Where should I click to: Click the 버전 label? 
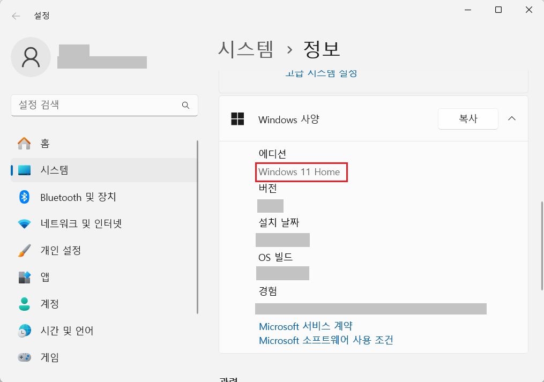[268, 189]
